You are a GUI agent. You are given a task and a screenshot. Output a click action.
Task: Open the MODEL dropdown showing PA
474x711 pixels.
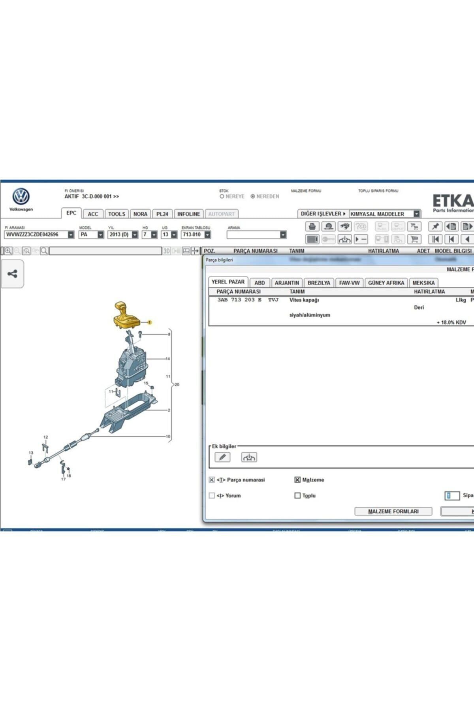100,235
